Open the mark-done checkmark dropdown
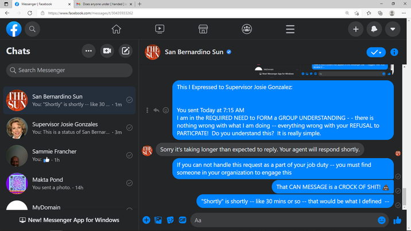 coord(376,52)
